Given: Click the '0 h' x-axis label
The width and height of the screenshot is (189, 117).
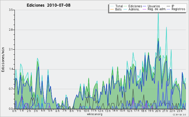Looking at the screenshot, I should point(14,111).
